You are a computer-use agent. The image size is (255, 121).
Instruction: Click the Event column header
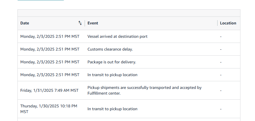[x=93, y=23]
